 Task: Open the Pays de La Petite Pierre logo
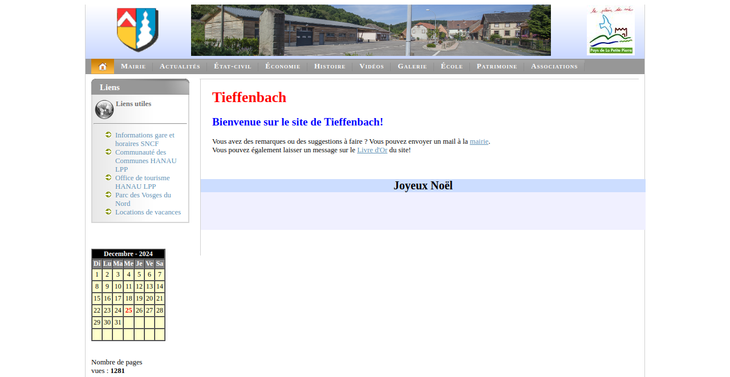pos(611,30)
